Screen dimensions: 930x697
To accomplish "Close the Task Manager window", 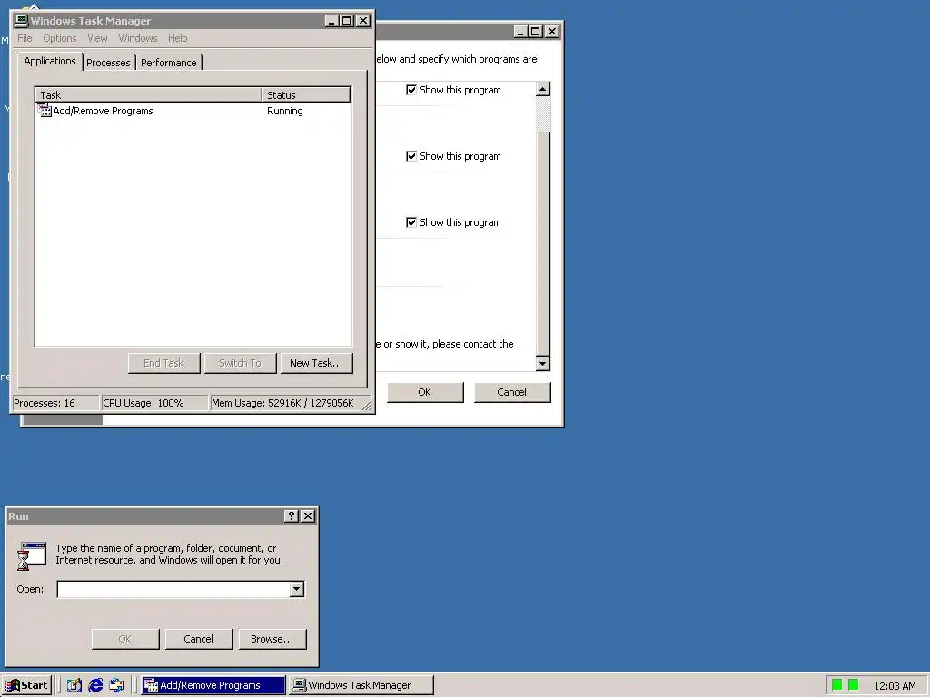I will click(x=363, y=21).
